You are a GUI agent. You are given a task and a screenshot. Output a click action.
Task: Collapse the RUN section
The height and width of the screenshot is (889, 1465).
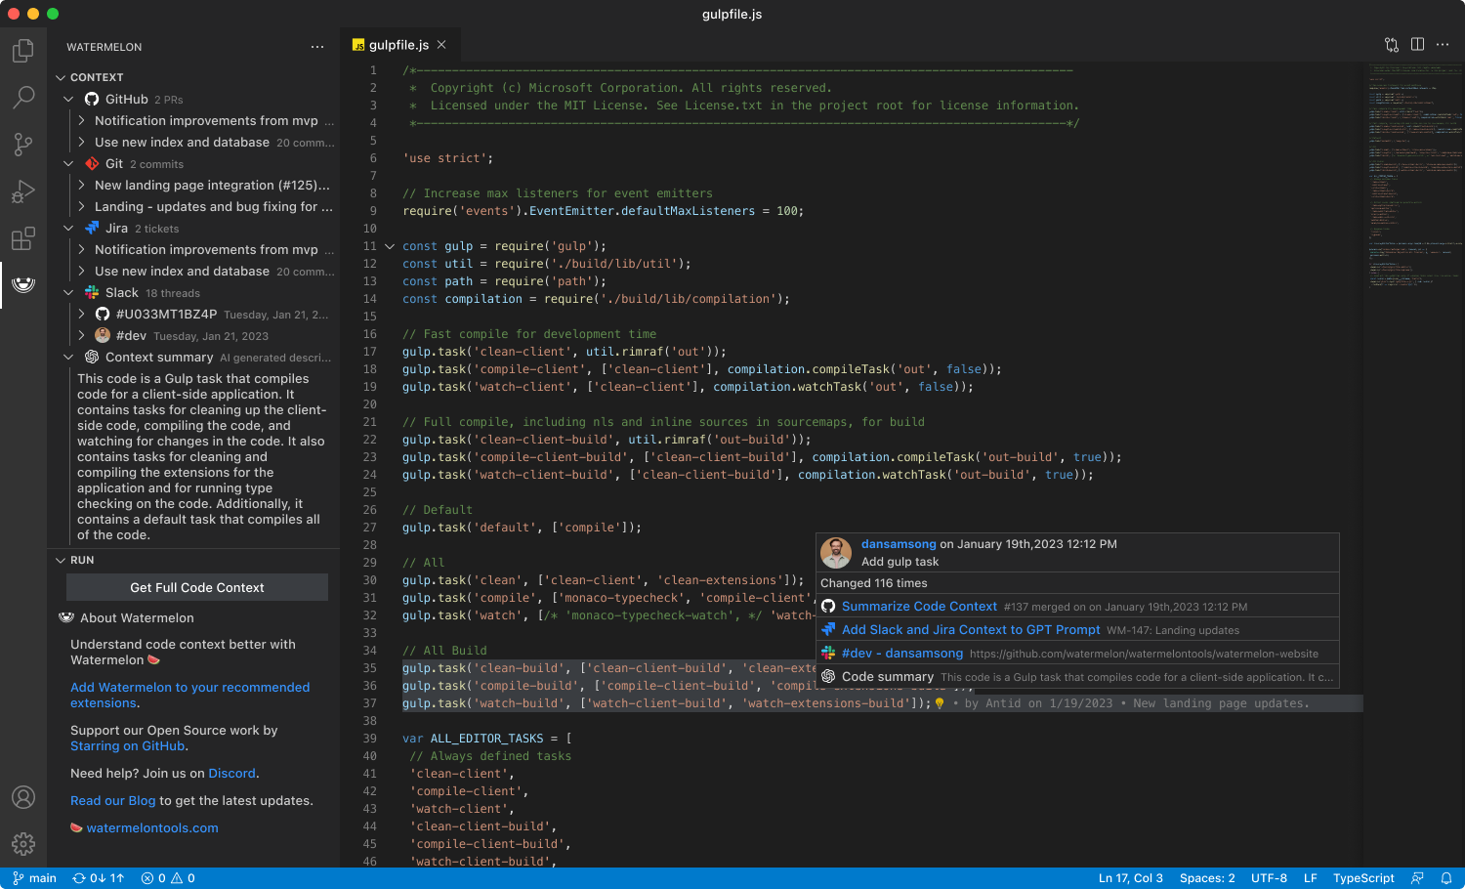click(61, 560)
